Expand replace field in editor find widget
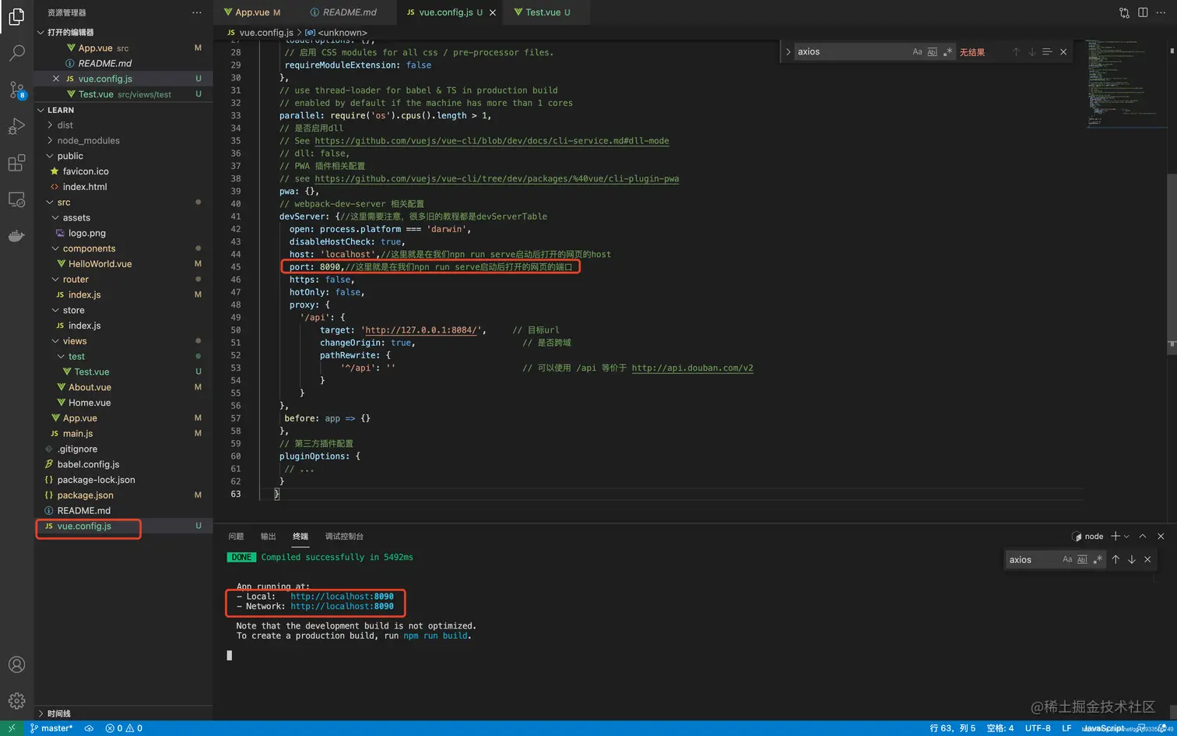Image resolution: width=1177 pixels, height=736 pixels. click(788, 51)
